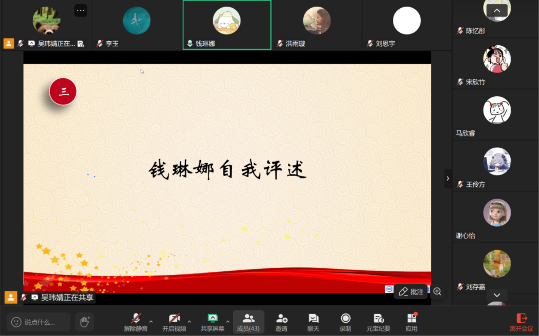Click the 批注 annotate button
Screen dimensions: 539x336
point(411,292)
